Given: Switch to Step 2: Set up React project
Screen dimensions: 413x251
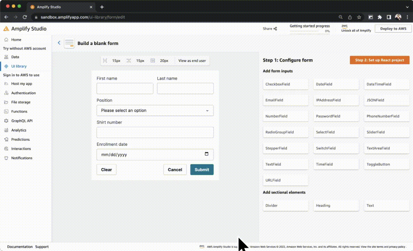Looking at the screenshot, I should (x=379, y=60).
